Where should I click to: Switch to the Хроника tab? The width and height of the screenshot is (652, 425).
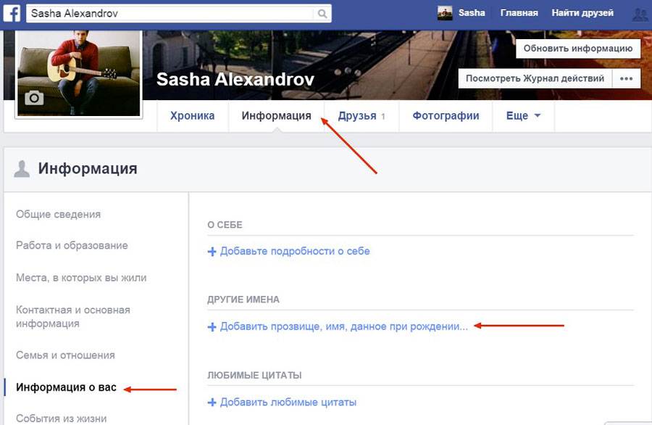click(192, 116)
